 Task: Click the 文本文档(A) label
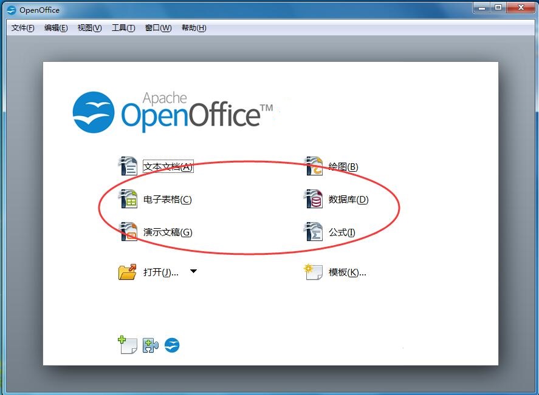pos(168,167)
